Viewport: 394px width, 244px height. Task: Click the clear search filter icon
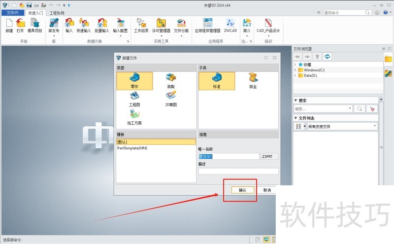pyautogui.click(x=372, y=108)
